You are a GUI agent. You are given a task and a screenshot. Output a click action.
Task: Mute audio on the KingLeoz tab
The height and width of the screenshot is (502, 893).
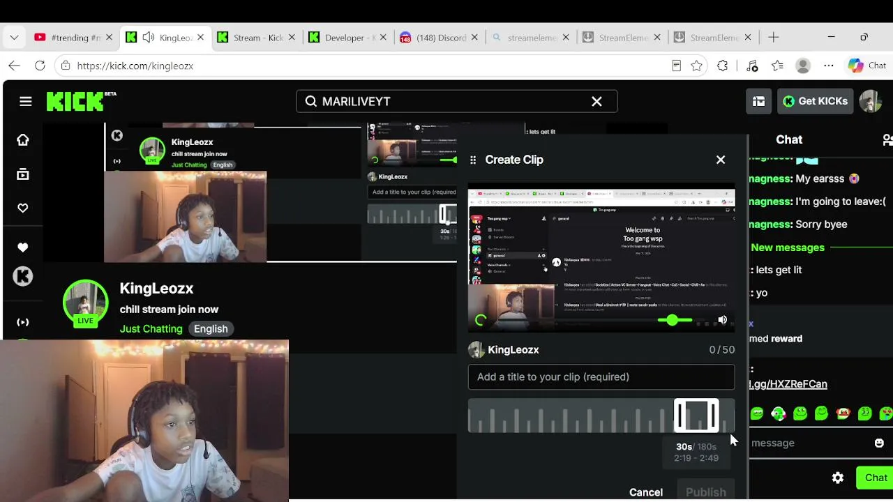tap(149, 38)
